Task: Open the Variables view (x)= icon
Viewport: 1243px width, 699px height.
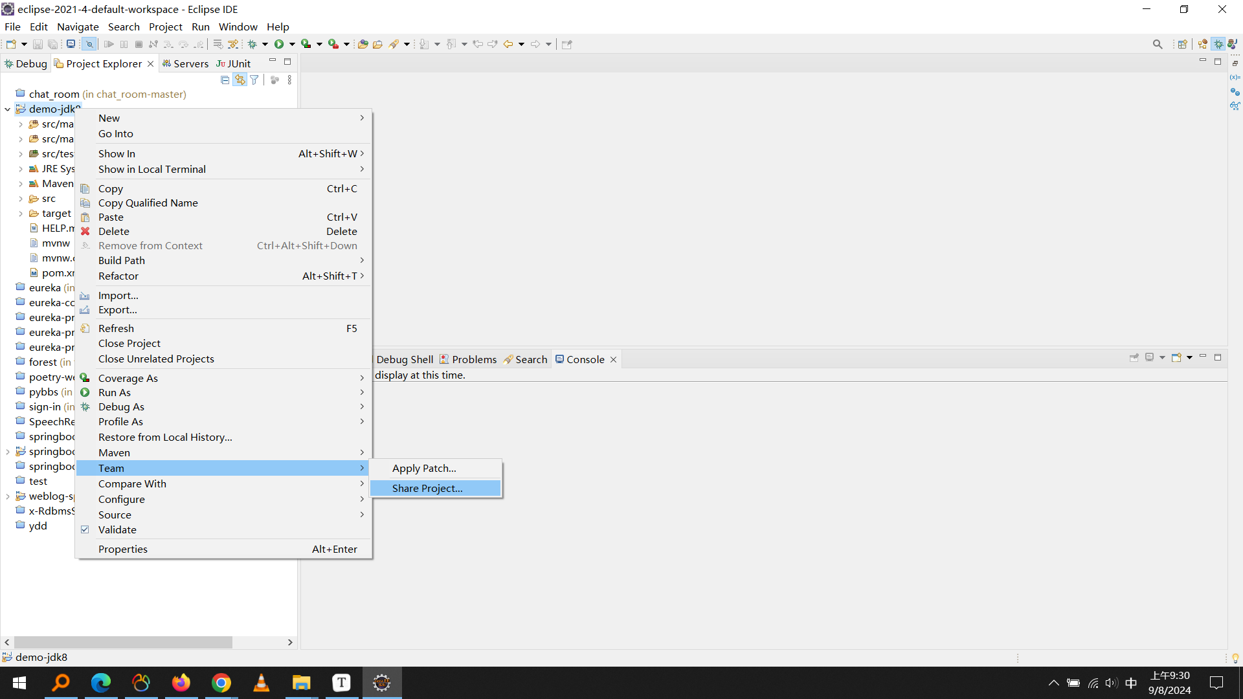Action: [x=1235, y=78]
